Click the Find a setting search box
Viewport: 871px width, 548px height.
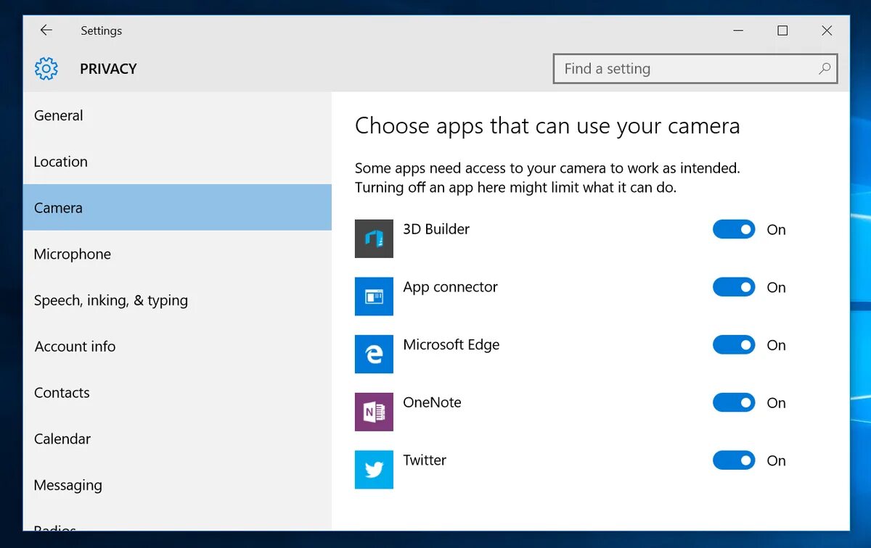(x=695, y=69)
